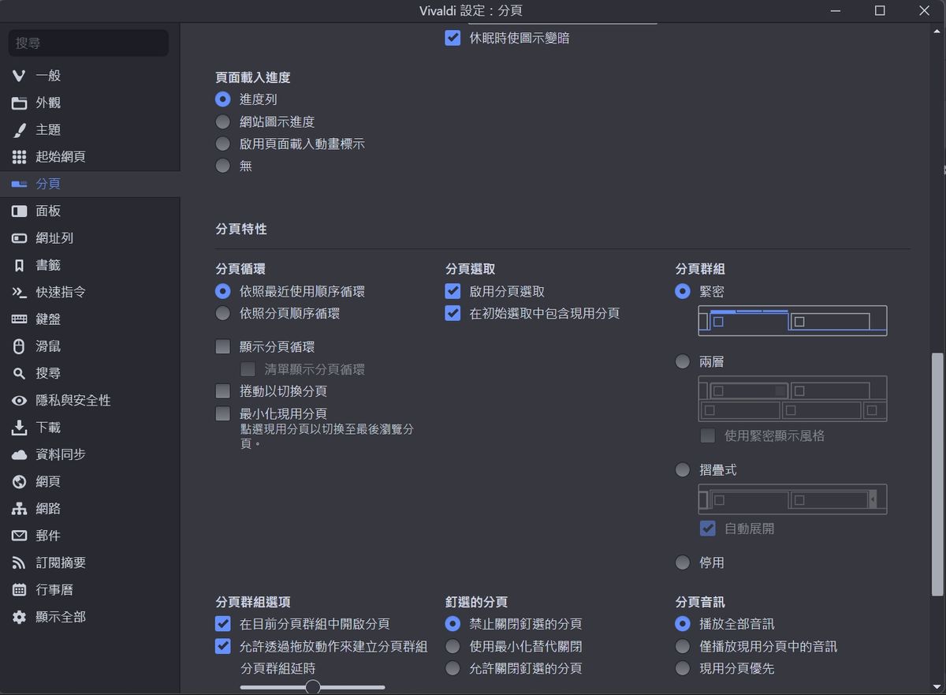The image size is (946, 695).
Task: Click 顯示全部 in the sidebar
Action: tap(60, 617)
